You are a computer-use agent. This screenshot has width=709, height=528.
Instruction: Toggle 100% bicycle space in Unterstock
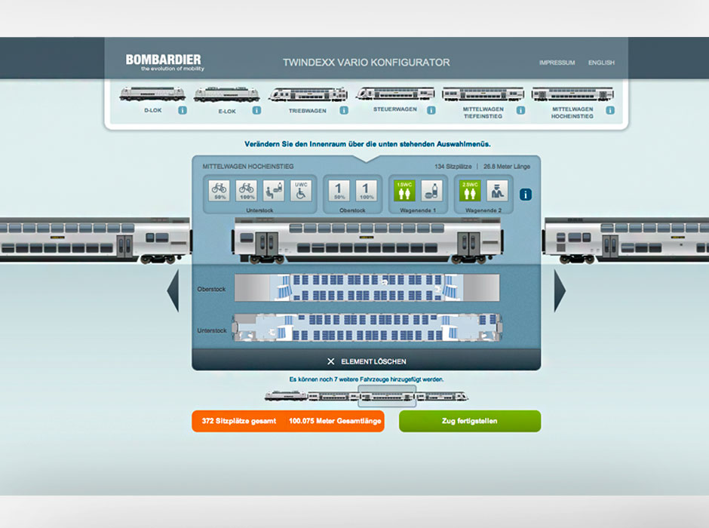[x=247, y=190]
